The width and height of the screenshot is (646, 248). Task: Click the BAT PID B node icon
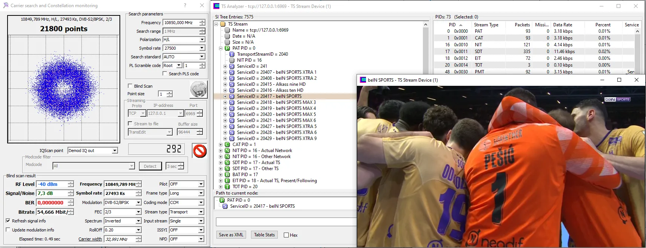(227, 175)
